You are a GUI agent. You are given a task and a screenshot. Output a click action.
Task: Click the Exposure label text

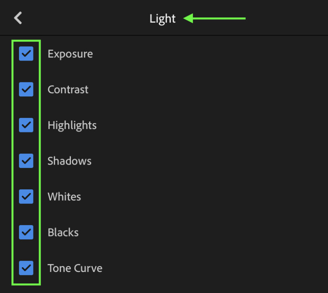[x=70, y=54]
